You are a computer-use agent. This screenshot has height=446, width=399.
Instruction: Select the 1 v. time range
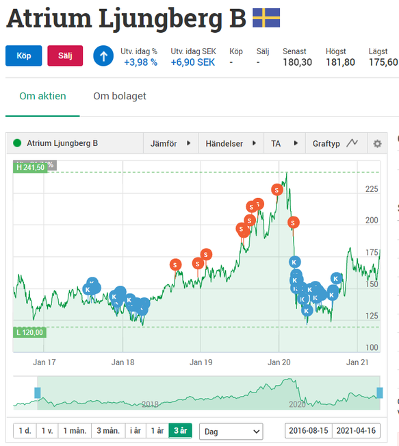tap(47, 431)
